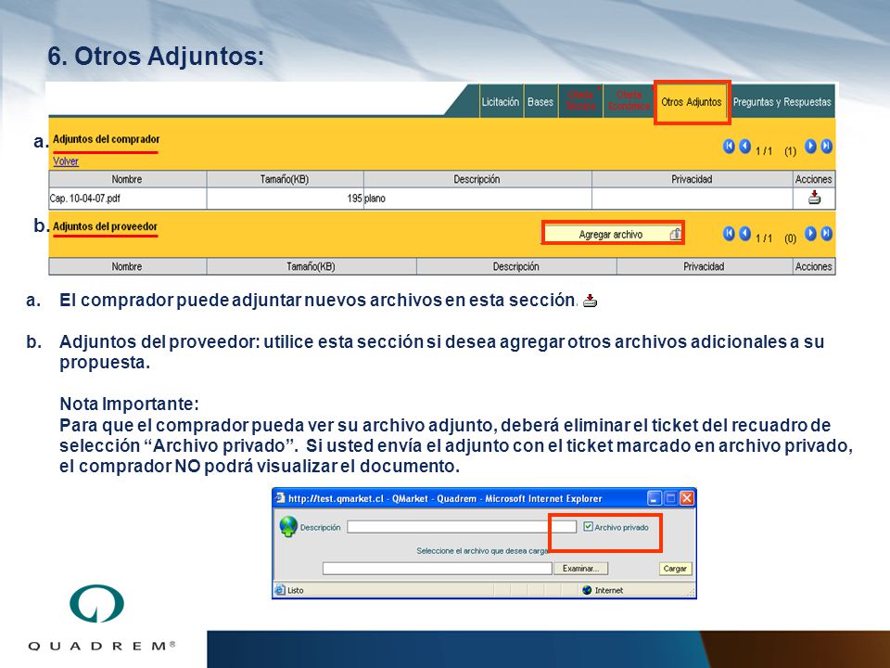Click Tamaño(KB) header in comprador table
890x668 pixels.
tap(285, 179)
